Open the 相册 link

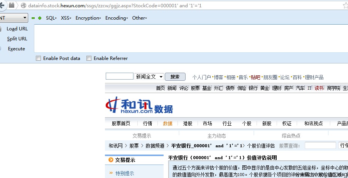[231, 77]
